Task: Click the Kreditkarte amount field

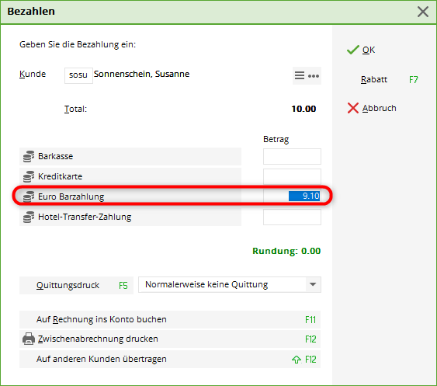Action: click(x=292, y=176)
